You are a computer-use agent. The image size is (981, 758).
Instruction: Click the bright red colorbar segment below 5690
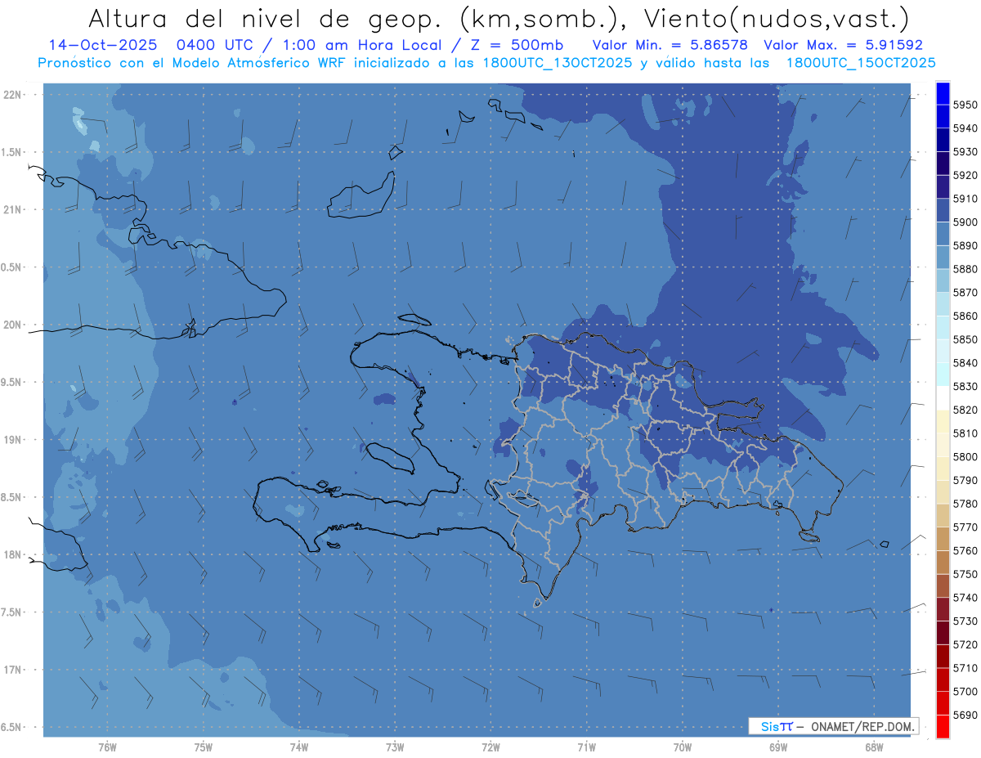click(x=943, y=726)
